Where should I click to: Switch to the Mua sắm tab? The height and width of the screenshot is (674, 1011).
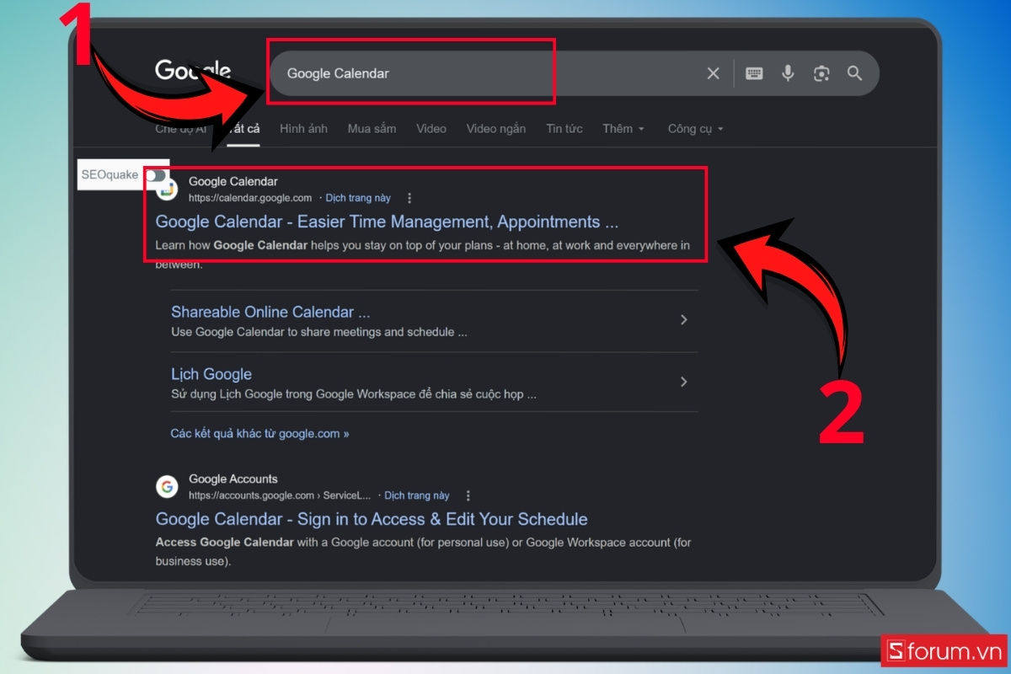372,129
